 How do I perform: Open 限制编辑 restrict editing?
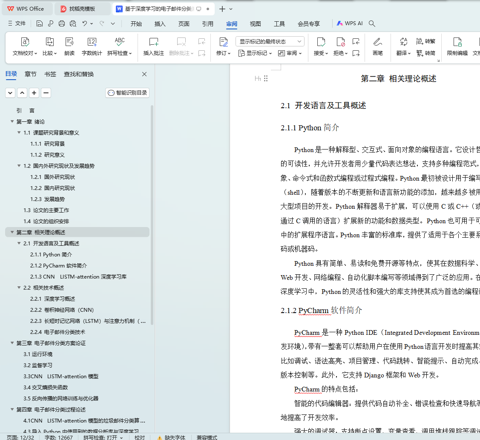(457, 46)
